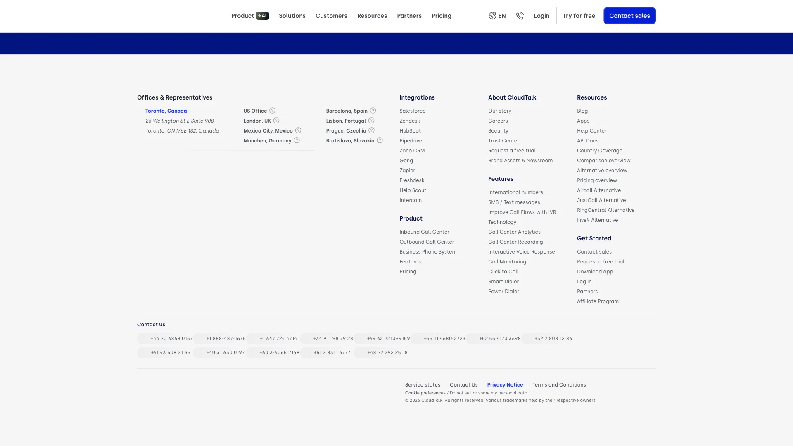Open the Privacy Notice footer link
The image size is (793, 446).
click(505, 385)
